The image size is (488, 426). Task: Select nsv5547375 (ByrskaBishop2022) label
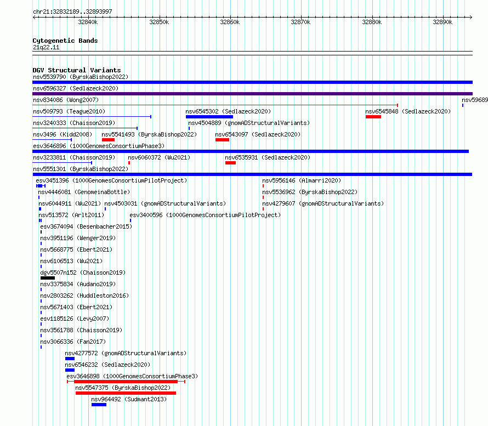[123, 388]
